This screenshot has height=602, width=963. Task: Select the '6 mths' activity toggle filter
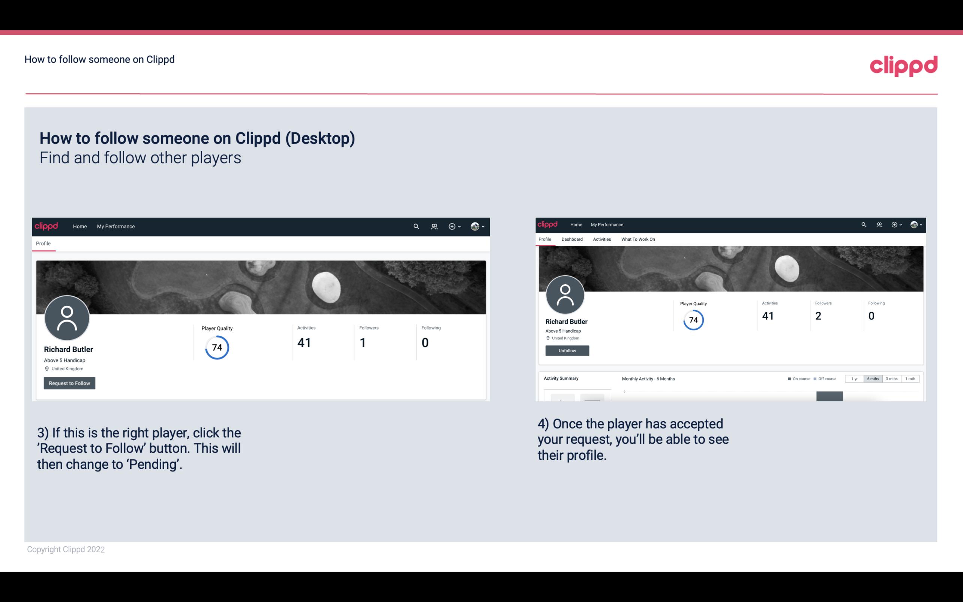872,379
